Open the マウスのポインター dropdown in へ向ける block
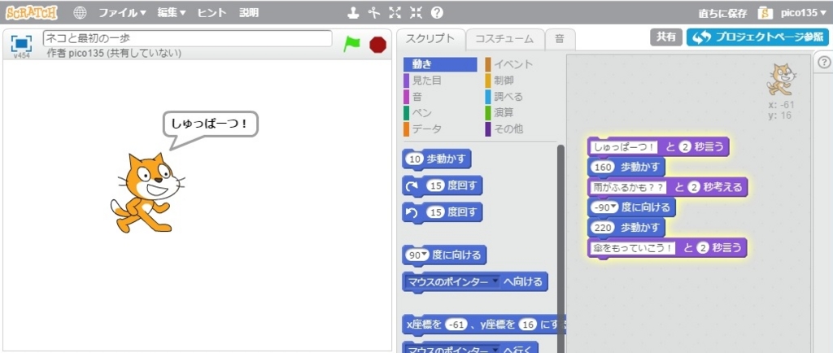Screen dimensions: 833x353 coord(495,282)
